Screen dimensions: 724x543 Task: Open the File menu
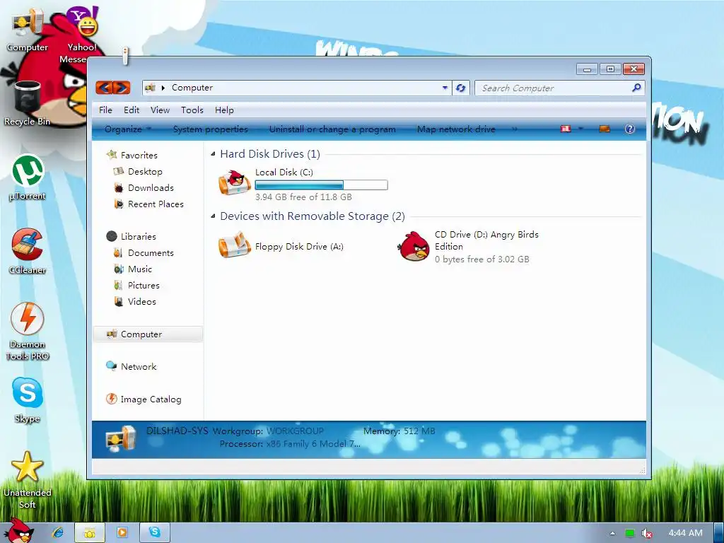tap(105, 110)
